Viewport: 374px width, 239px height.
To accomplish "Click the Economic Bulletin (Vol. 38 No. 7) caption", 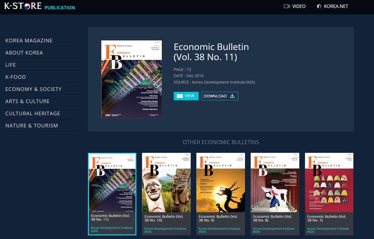I will point(327,218).
